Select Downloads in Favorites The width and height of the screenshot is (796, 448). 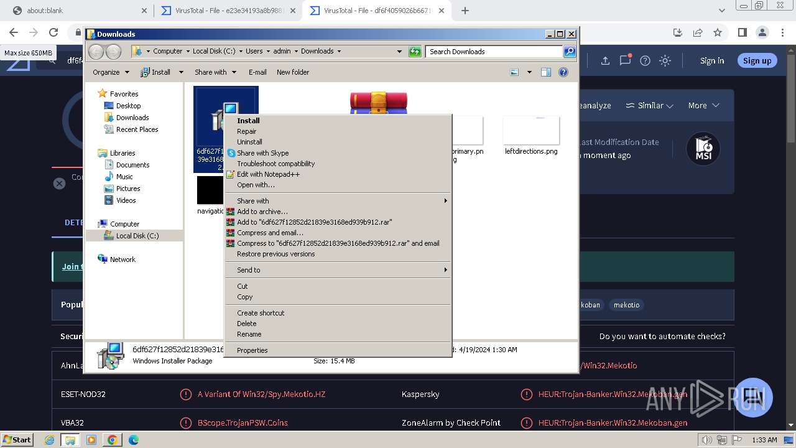click(x=132, y=118)
